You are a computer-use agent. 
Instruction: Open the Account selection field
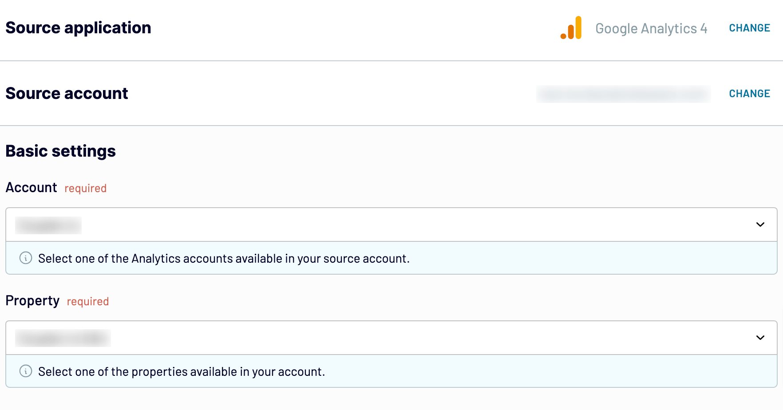(x=391, y=225)
